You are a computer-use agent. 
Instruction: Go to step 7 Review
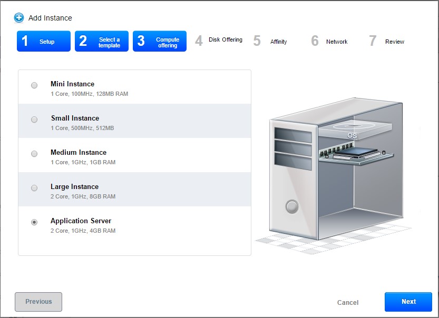(387, 42)
